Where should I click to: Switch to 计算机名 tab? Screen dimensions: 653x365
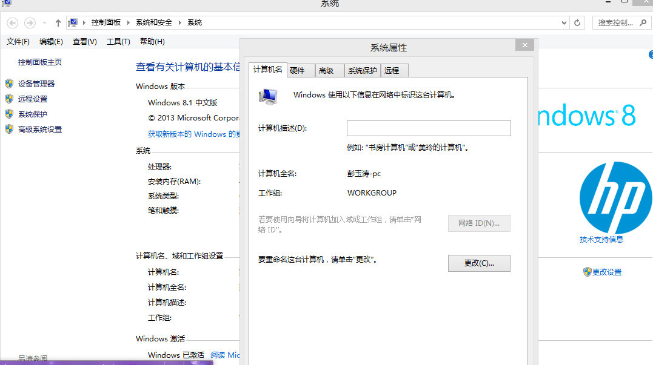click(x=267, y=70)
